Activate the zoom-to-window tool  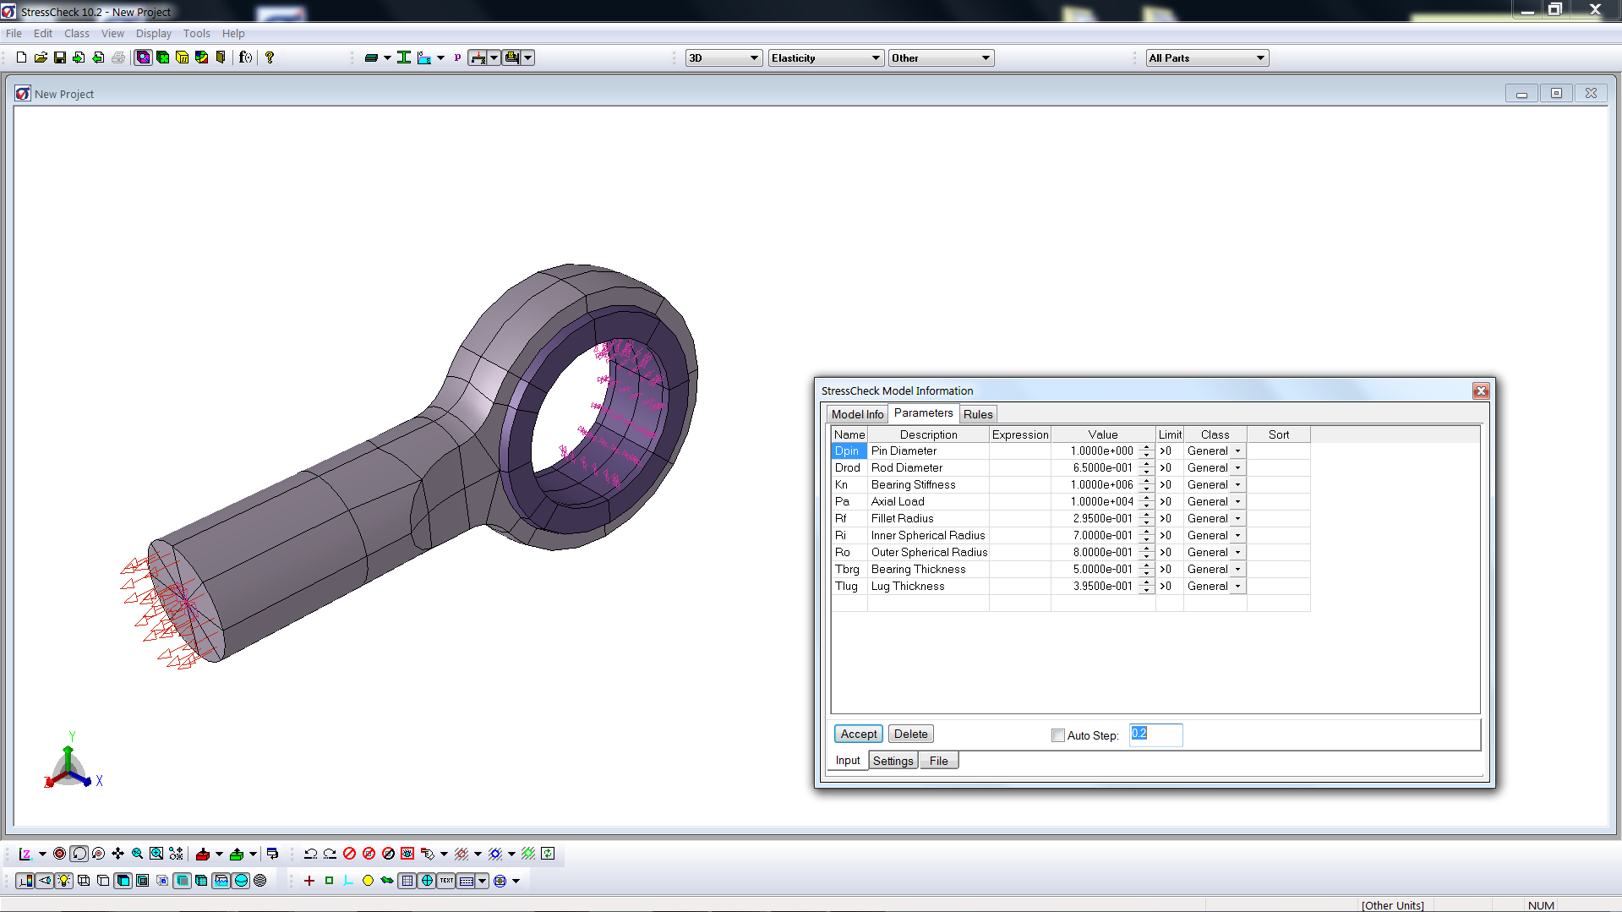coord(156,855)
